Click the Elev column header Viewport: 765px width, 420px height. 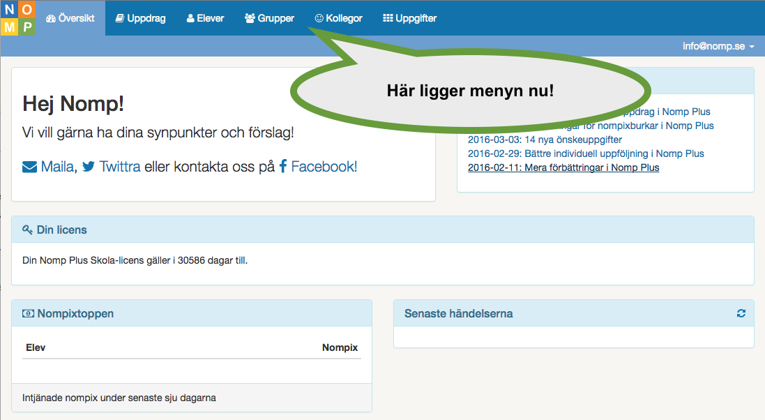36,347
